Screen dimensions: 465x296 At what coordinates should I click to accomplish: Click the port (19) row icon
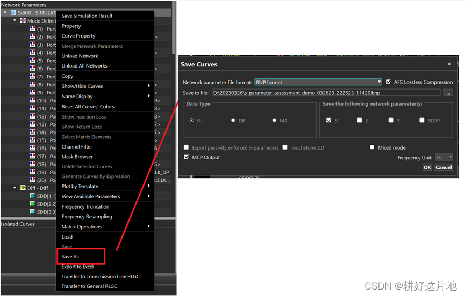tap(33, 172)
